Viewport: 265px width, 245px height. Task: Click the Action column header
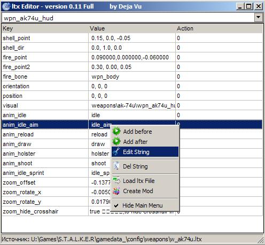coord(219,28)
